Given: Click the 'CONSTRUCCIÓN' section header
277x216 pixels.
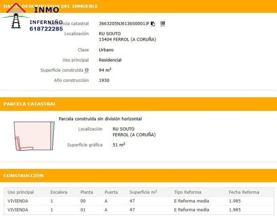Looking at the screenshot, I should point(23,175).
